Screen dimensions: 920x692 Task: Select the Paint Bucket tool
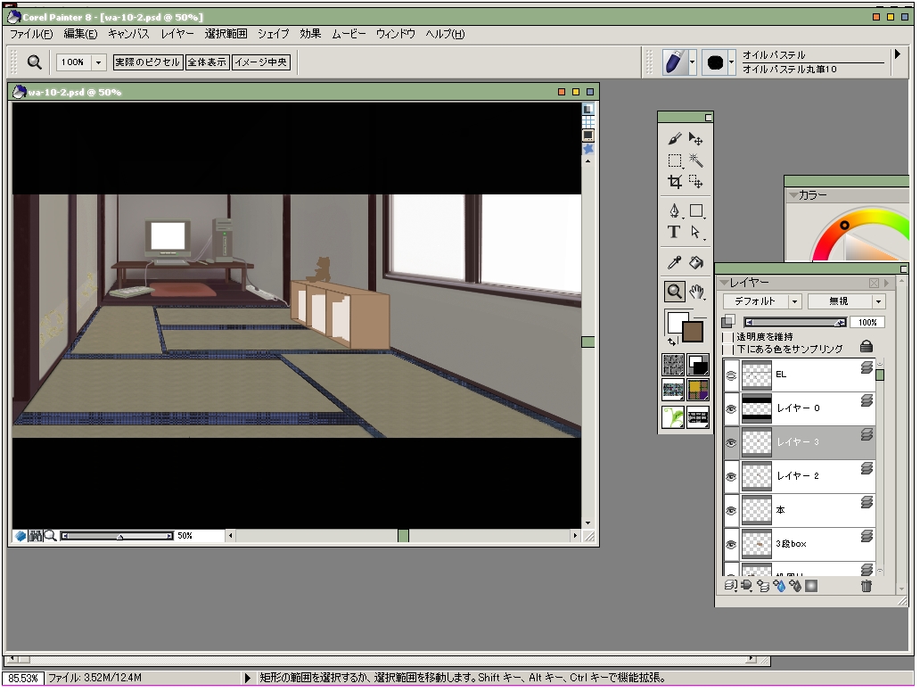[696, 262]
